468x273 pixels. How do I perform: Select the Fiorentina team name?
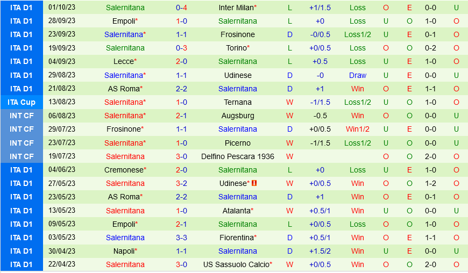tap(236, 238)
